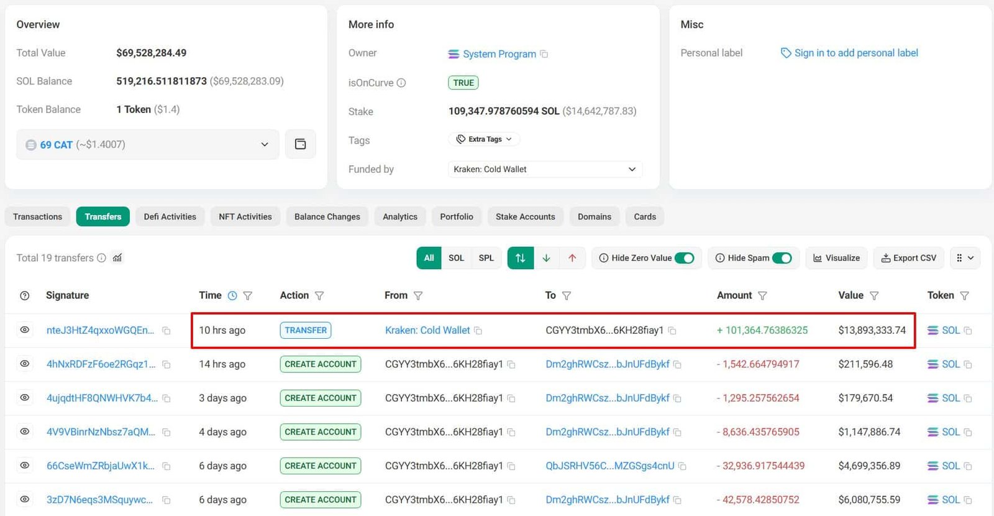The width and height of the screenshot is (994, 516).
Task: Expand the 69 CAT token dropdown
Action: [148, 144]
